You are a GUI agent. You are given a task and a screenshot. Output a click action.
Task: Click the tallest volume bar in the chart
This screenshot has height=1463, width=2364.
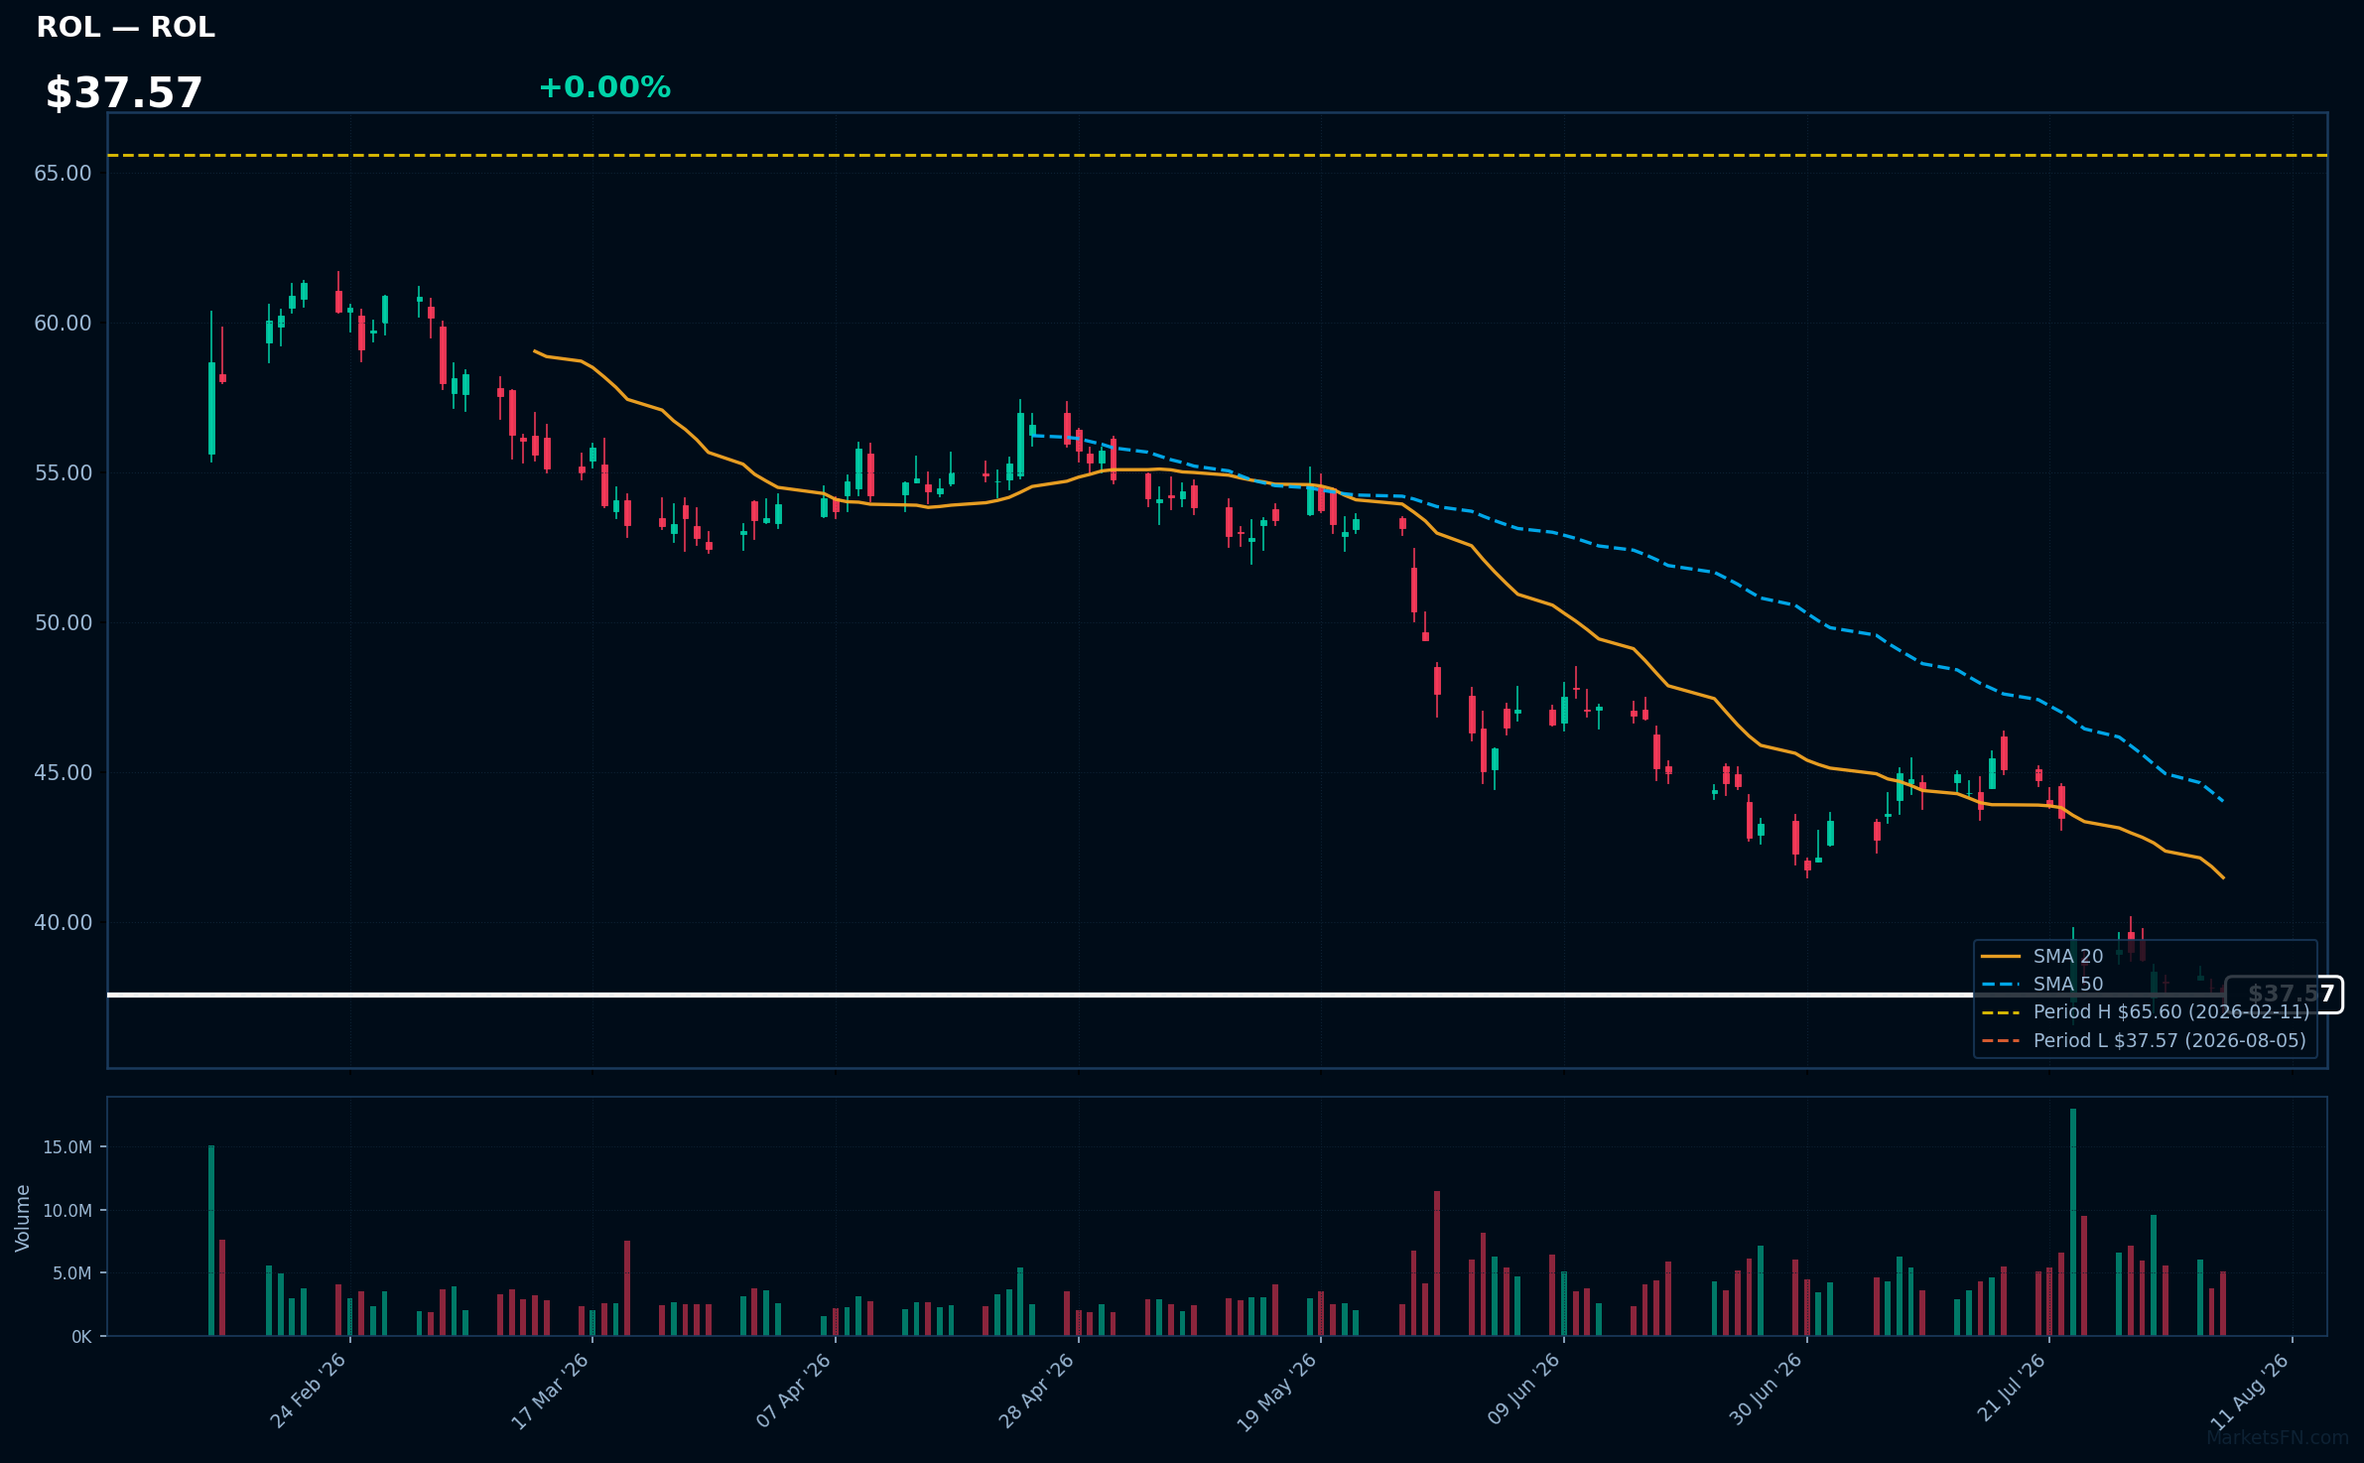[x=2073, y=1222]
